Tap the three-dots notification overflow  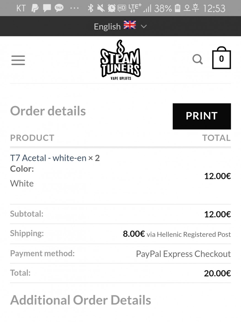click(74, 8)
